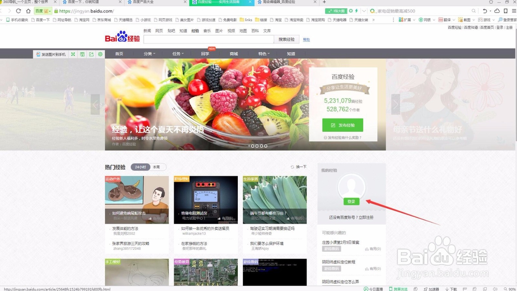The width and height of the screenshot is (517, 291).
Task: Open the 帮助 help link
Action: (x=306, y=40)
